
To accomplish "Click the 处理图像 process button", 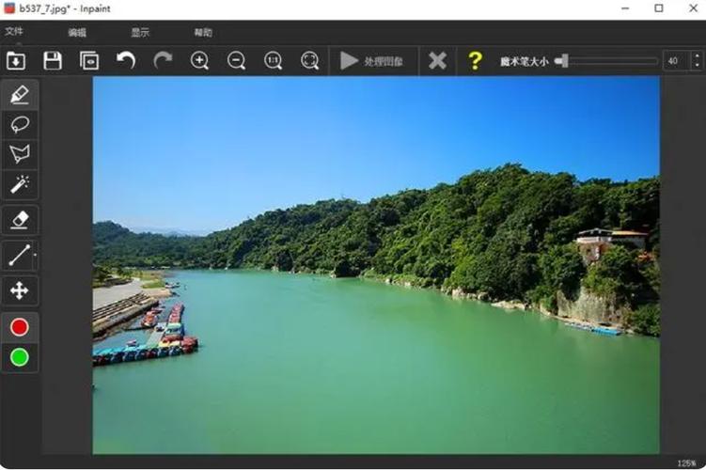I will point(372,61).
